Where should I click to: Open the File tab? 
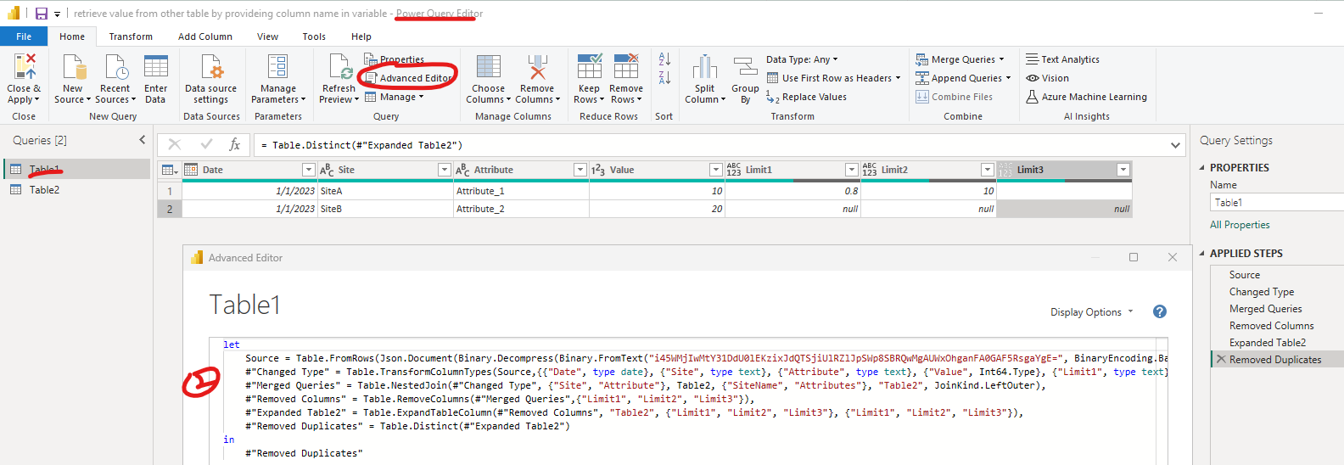[24, 36]
